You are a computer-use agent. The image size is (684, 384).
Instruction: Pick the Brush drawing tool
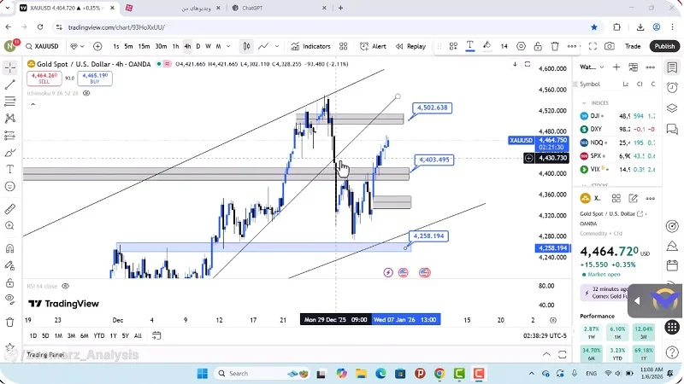pyautogui.click(x=10, y=152)
